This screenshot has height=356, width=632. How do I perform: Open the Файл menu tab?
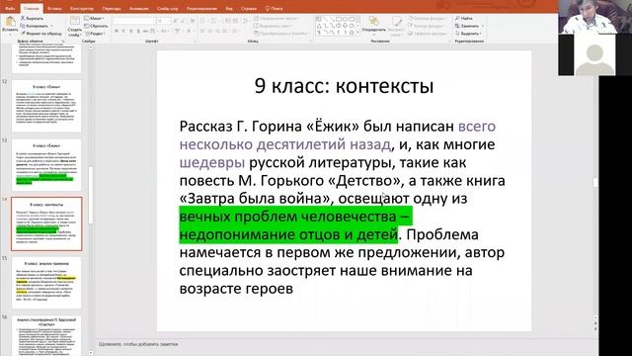(10, 8)
